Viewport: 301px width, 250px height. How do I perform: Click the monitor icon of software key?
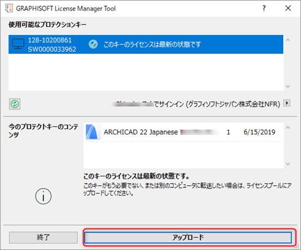tap(18, 44)
